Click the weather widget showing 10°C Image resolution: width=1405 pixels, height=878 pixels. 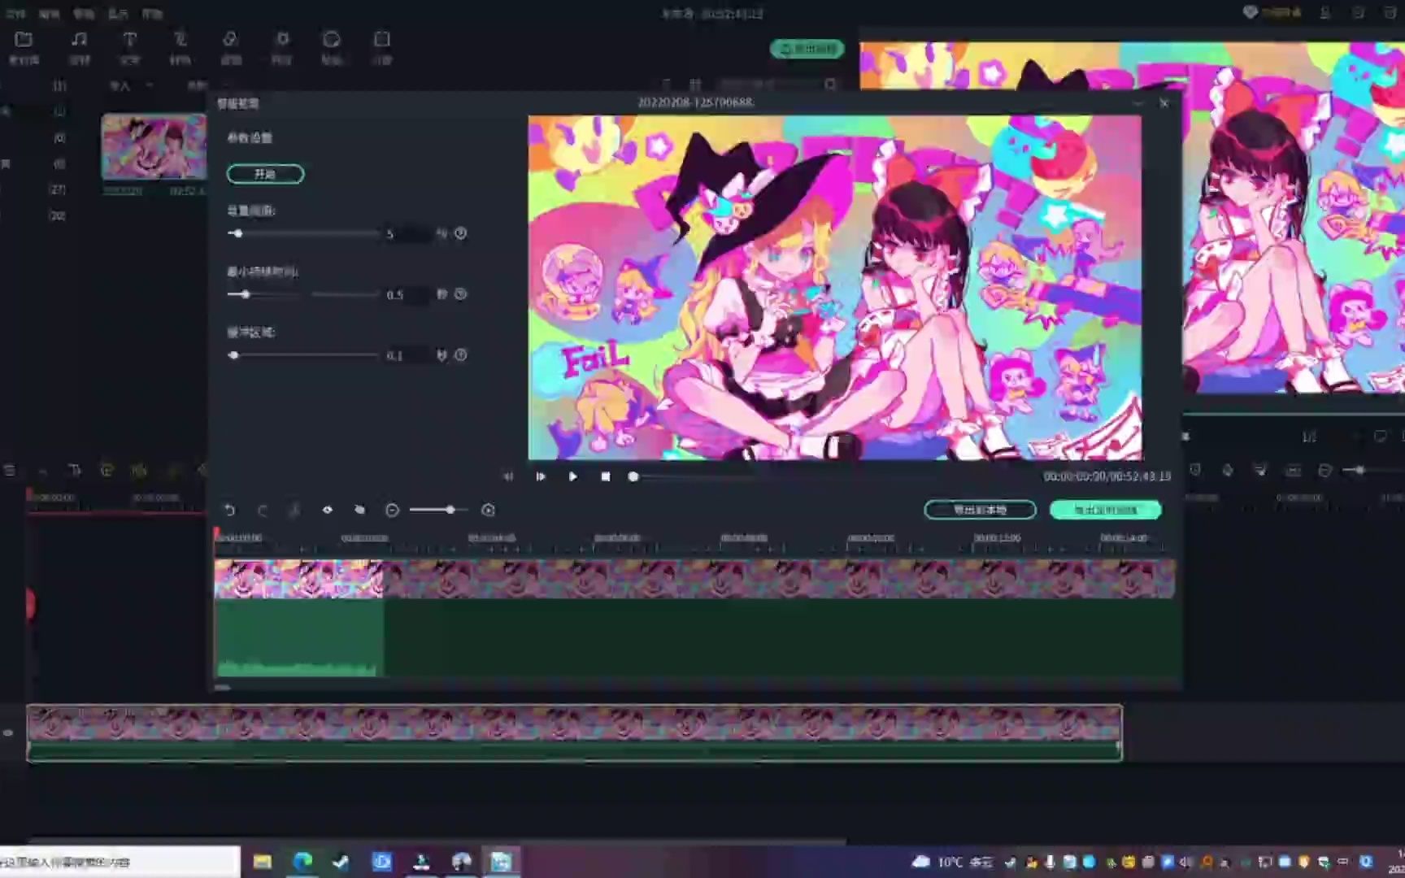(x=953, y=862)
